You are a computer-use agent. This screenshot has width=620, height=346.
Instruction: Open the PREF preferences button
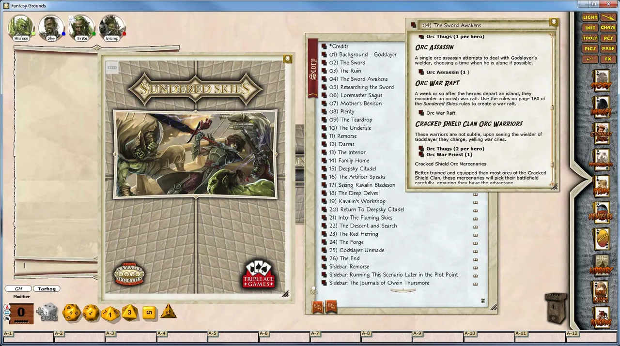click(608, 49)
